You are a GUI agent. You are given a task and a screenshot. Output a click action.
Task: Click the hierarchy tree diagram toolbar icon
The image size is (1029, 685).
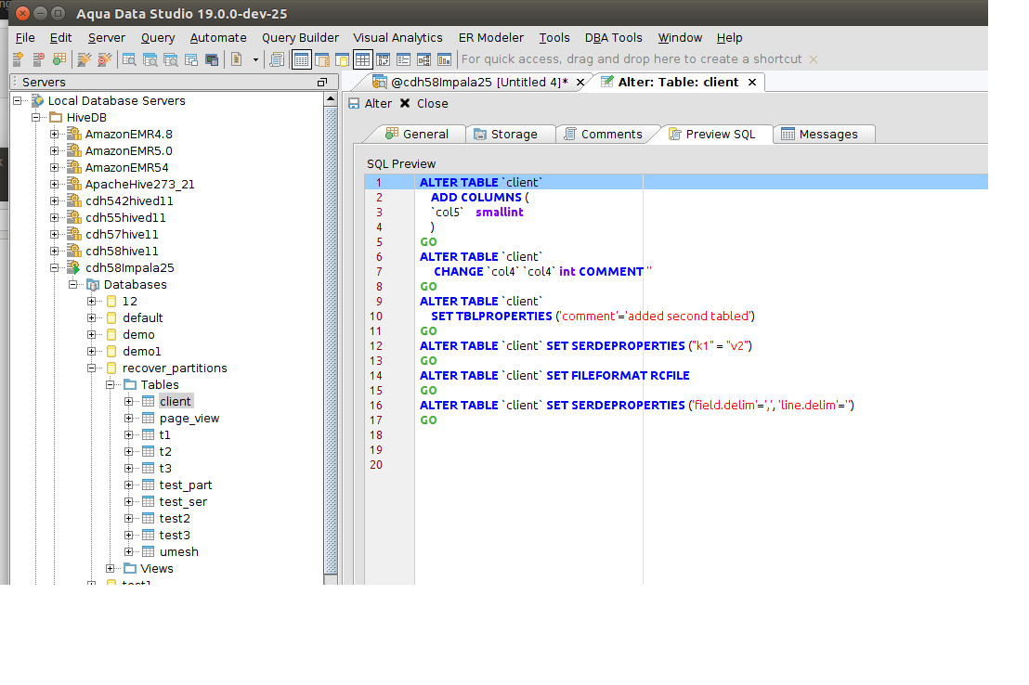423,59
